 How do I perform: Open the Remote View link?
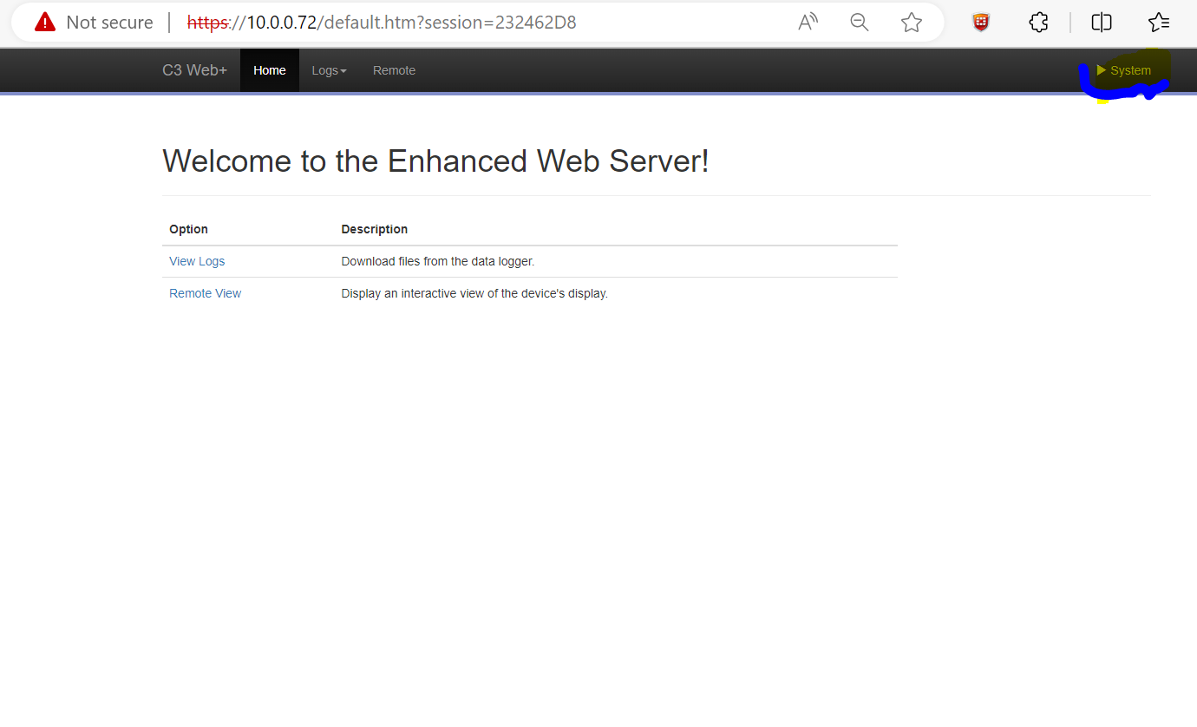tap(205, 293)
